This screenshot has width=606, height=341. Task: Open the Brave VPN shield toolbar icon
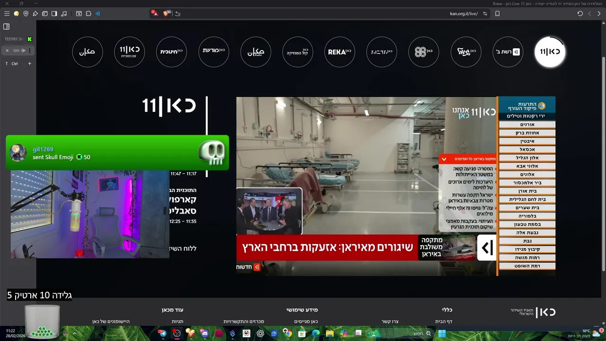click(x=26, y=14)
